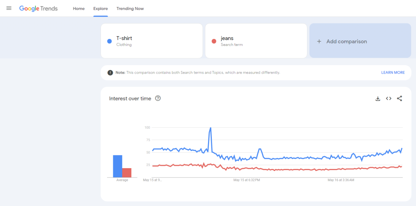Share the Interest over time chart

[399, 99]
